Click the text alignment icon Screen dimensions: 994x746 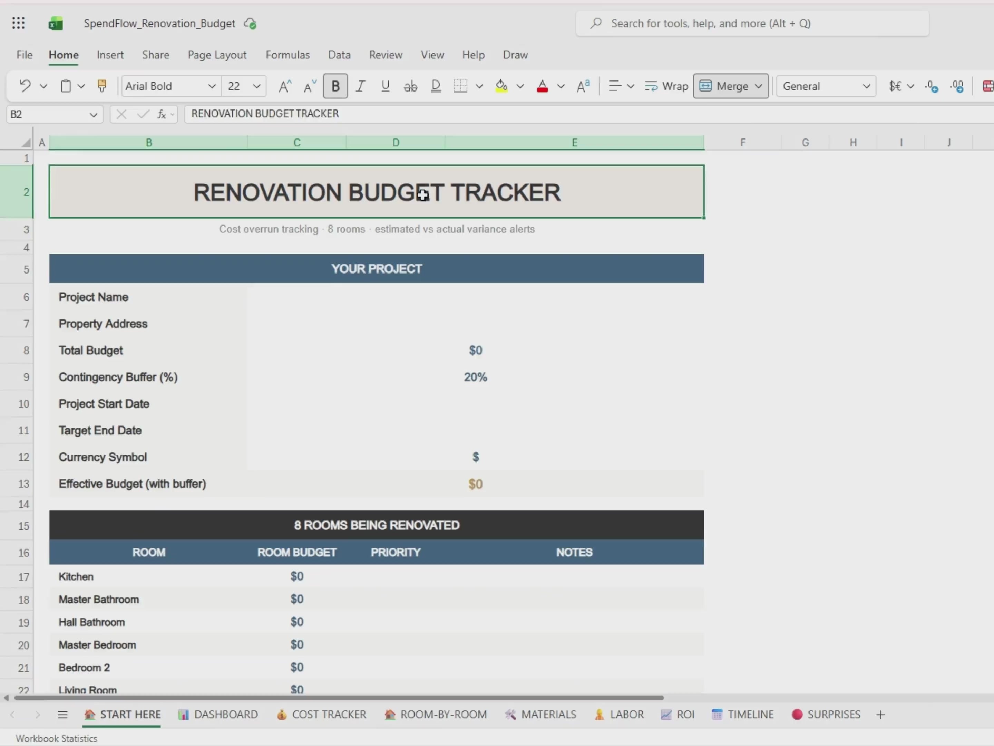click(x=615, y=86)
